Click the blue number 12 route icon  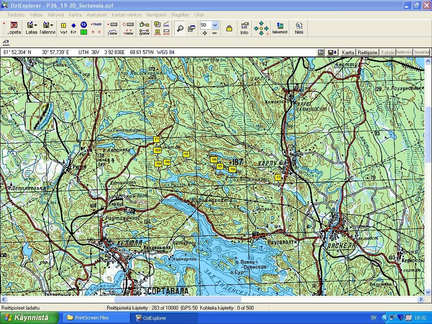[84, 25]
